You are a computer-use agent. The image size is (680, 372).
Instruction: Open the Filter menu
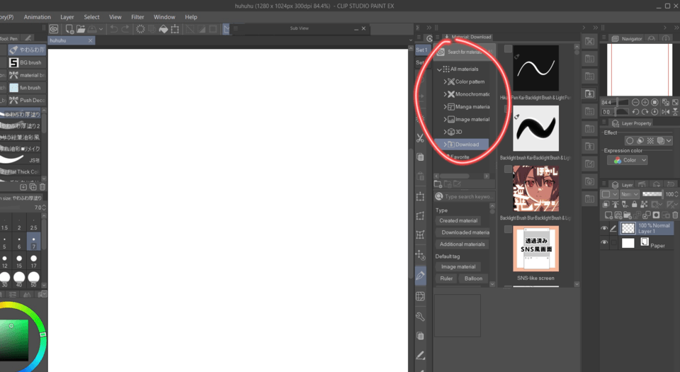click(x=137, y=17)
